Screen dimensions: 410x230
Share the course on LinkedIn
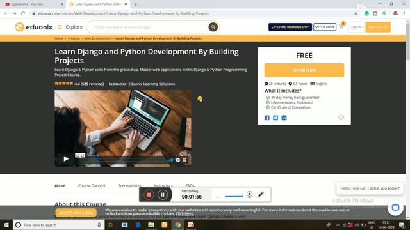coord(284,118)
